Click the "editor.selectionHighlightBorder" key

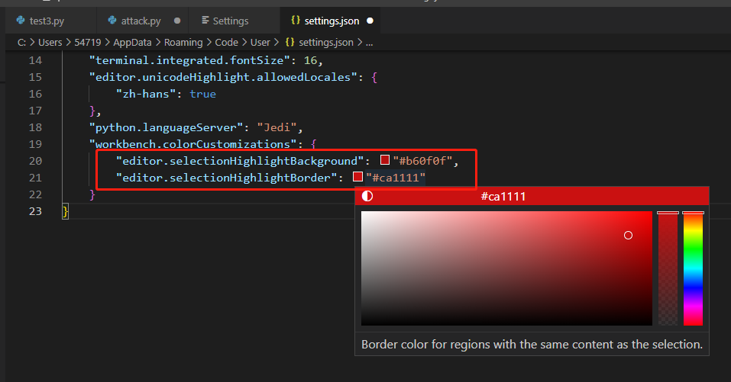pyautogui.click(x=227, y=178)
